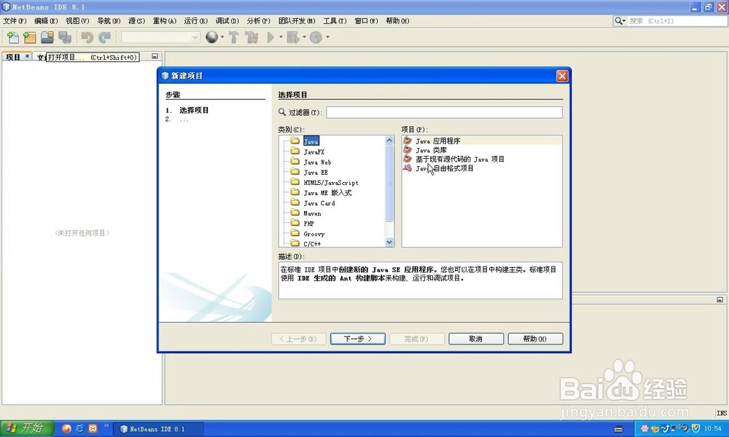Open the 导航(N) menu
The height and width of the screenshot is (437, 729).
(x=109, y=21)
